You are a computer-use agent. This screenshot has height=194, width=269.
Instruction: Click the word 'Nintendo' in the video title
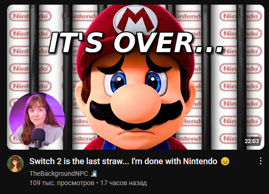200,161
